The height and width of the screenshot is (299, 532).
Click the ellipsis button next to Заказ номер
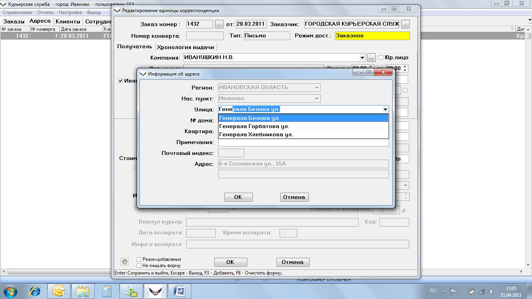[219, 24]
